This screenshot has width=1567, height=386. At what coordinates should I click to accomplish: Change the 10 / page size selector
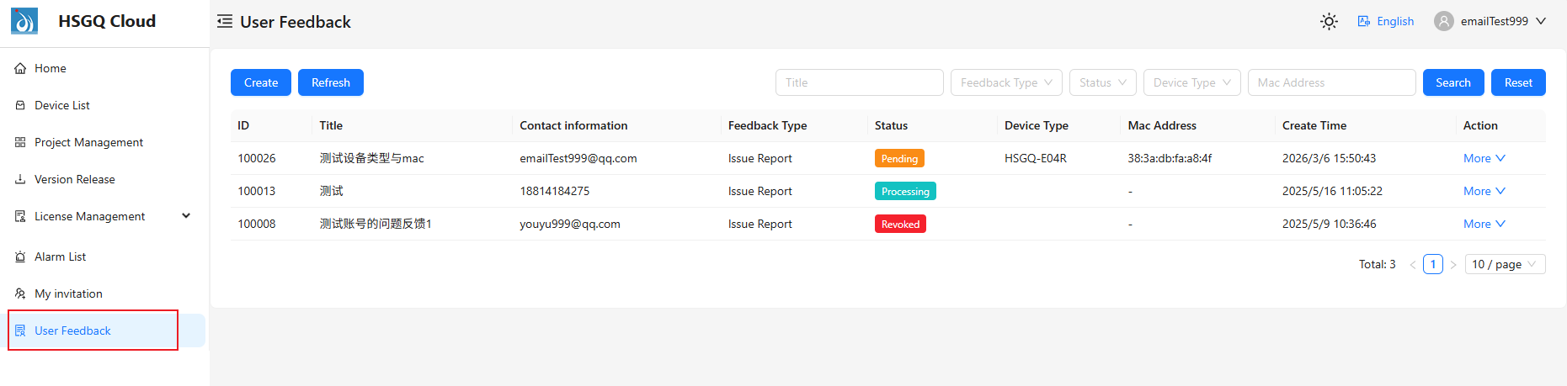(x=1505, y=264)
